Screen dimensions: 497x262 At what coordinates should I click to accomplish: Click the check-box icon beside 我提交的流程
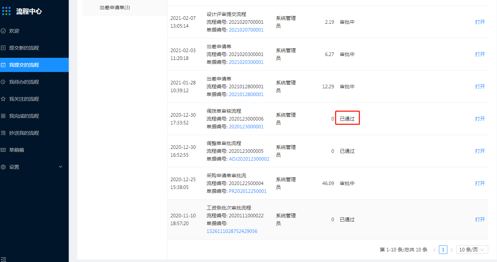click(x=3, y=65)
